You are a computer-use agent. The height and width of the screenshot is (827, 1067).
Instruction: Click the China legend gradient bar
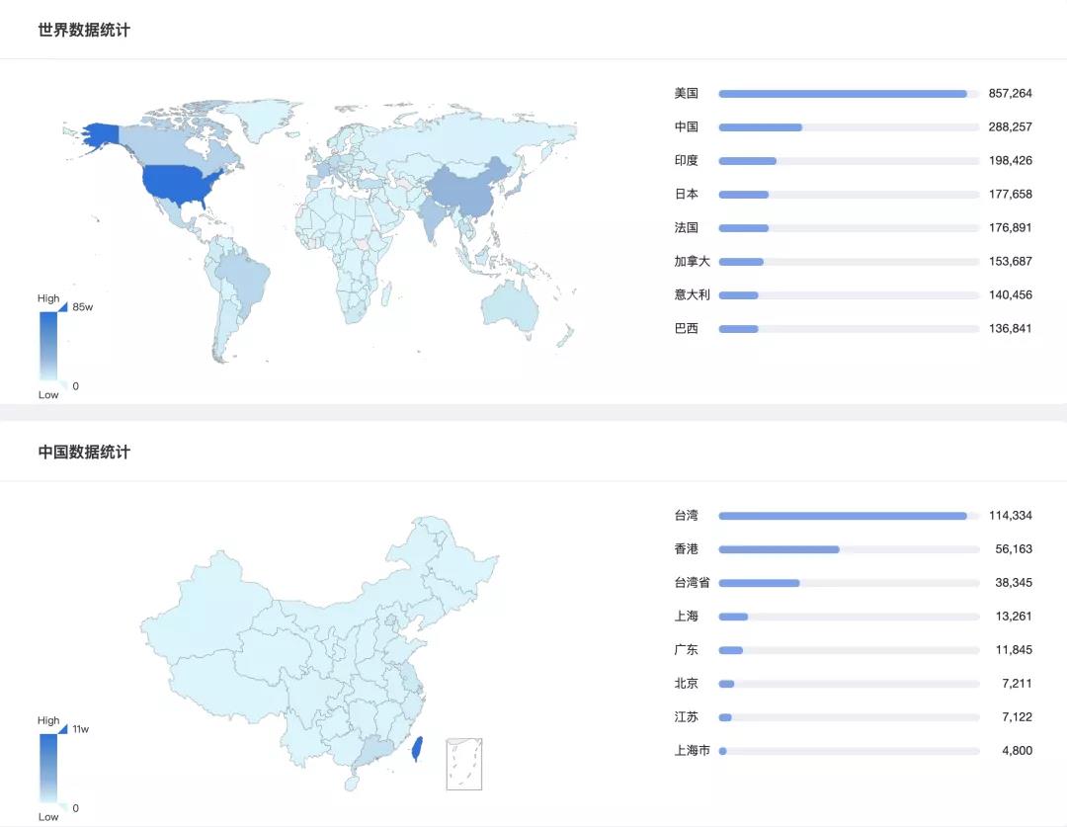click(x=48, y=768)
